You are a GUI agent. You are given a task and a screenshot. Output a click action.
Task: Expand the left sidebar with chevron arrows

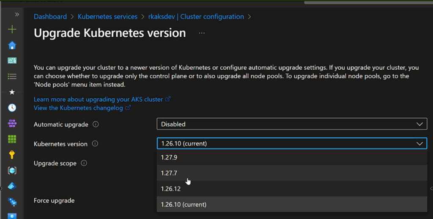(17, 14)
